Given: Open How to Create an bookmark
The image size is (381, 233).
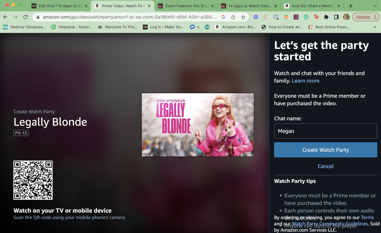Looking at the screenshot, I should [282, 27].
